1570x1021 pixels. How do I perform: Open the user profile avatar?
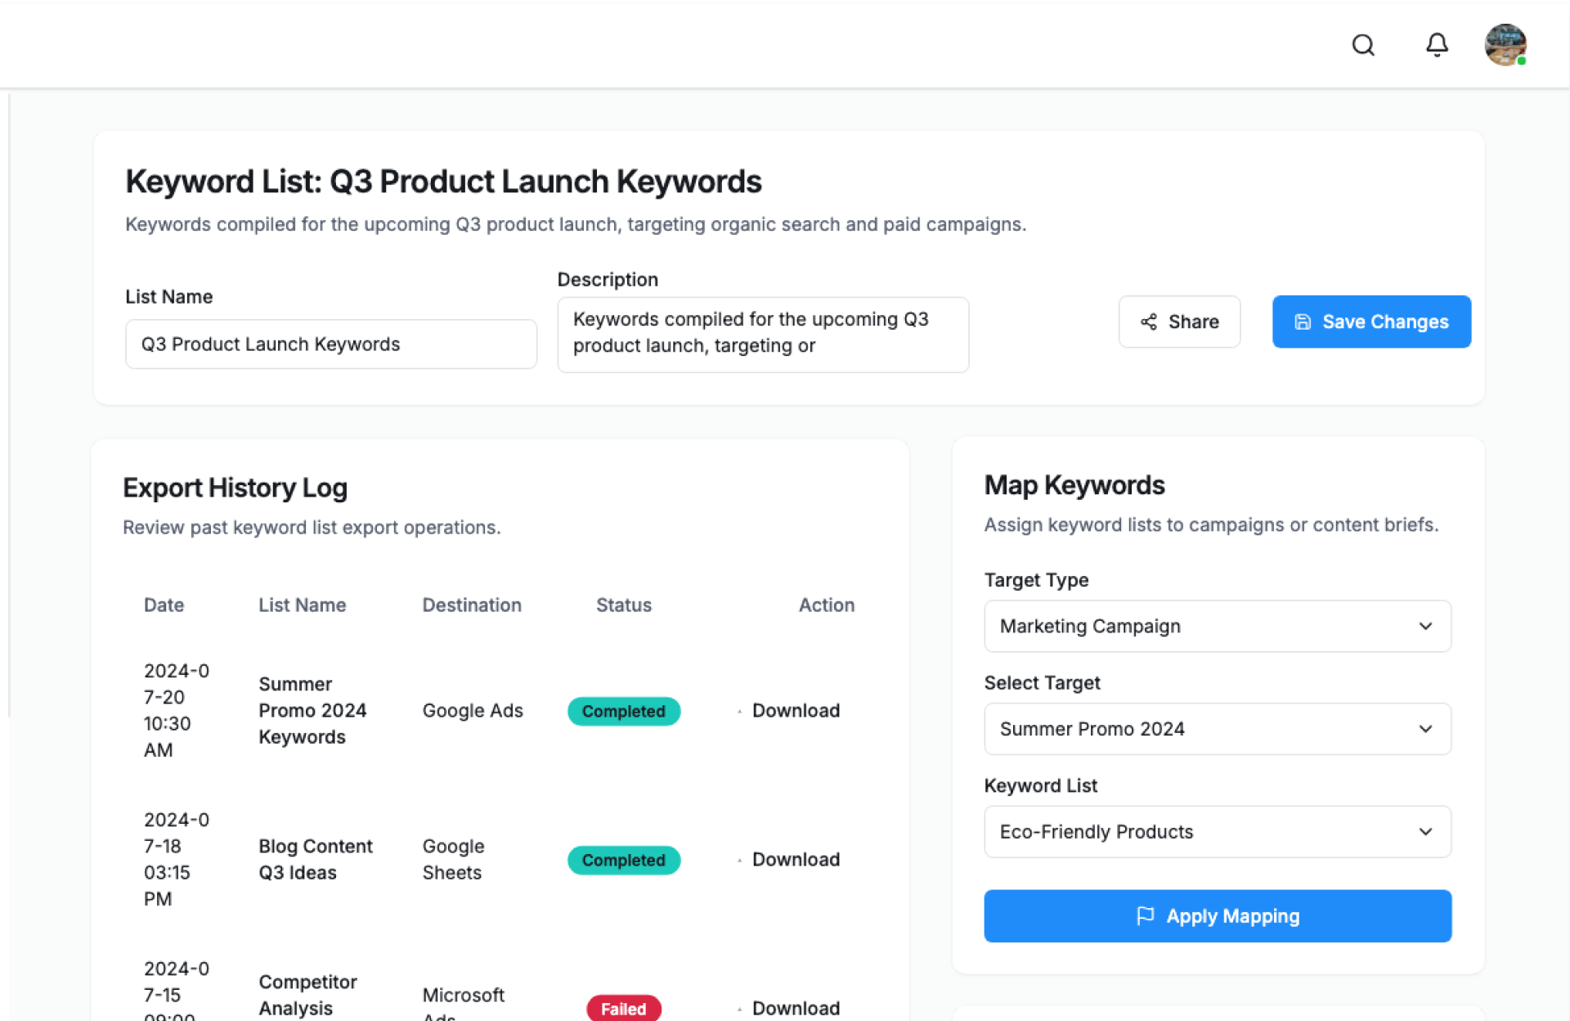click(1505, 45)
